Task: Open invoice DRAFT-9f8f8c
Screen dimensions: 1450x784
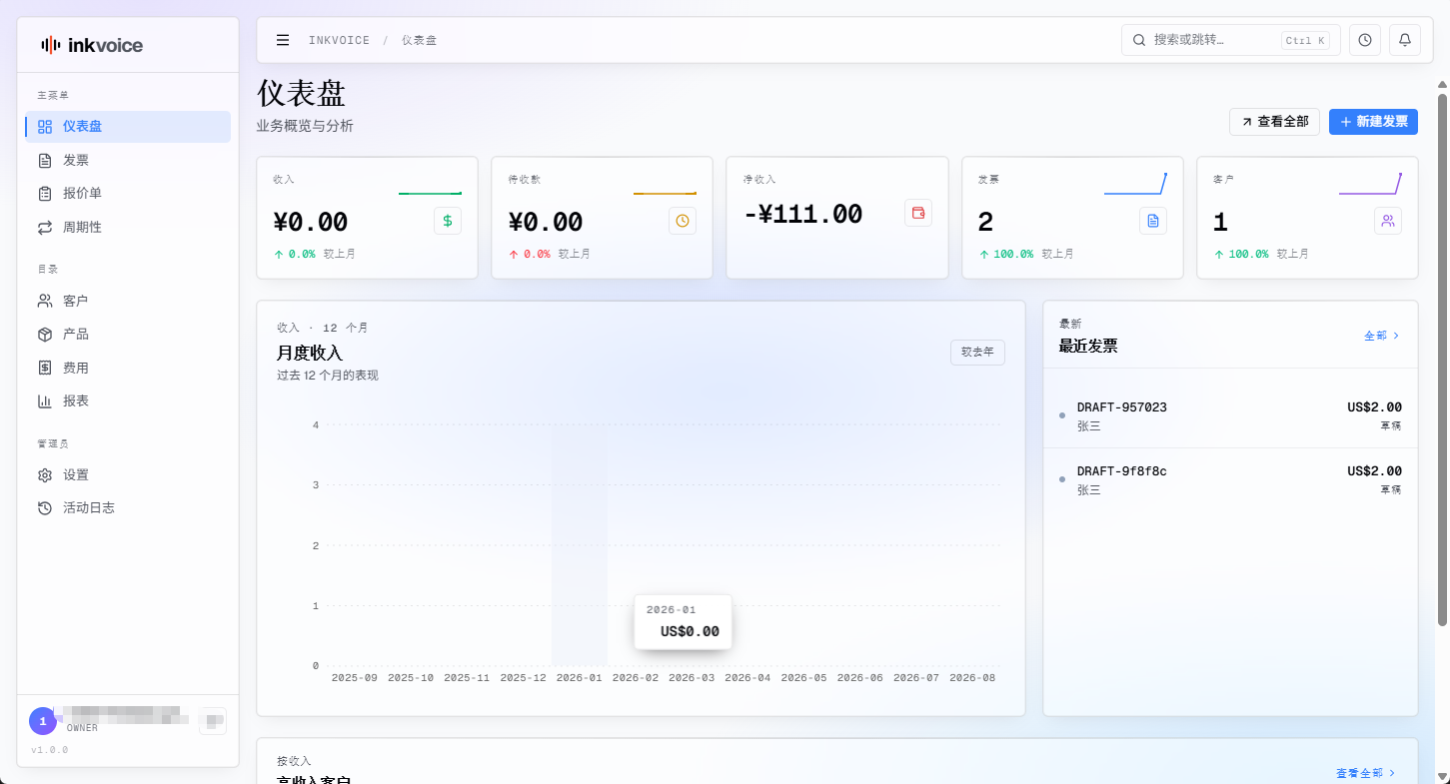Action: pyautogui.click(x=1230, y=479)
